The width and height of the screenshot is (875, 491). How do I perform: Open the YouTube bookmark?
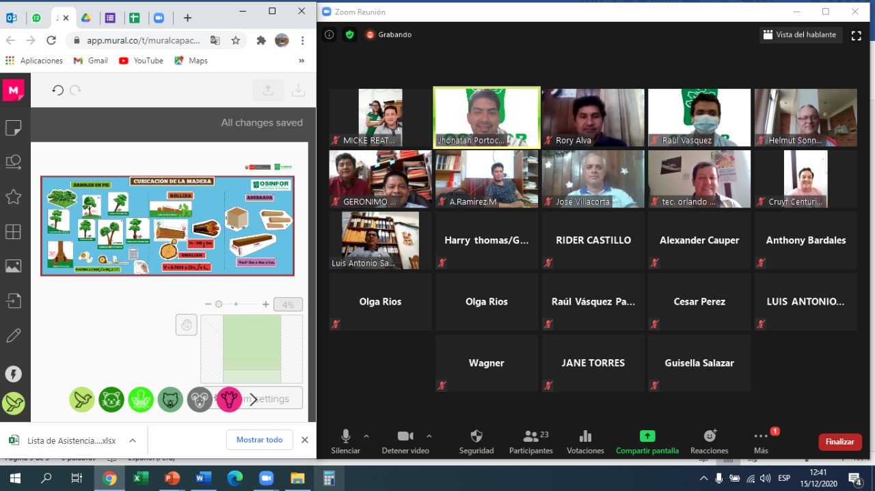(142, 61)
